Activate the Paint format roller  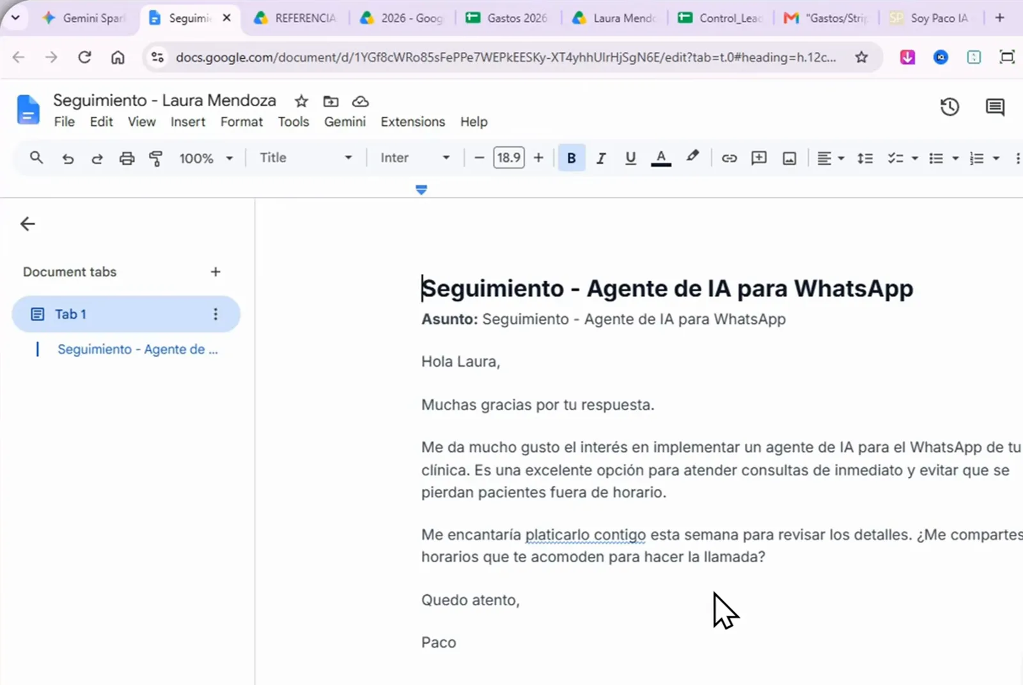pyautogui.click(x=155, y=158)
